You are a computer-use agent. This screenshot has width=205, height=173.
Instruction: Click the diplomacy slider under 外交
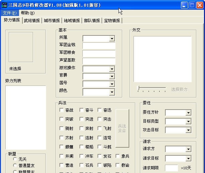click(152, 89)
